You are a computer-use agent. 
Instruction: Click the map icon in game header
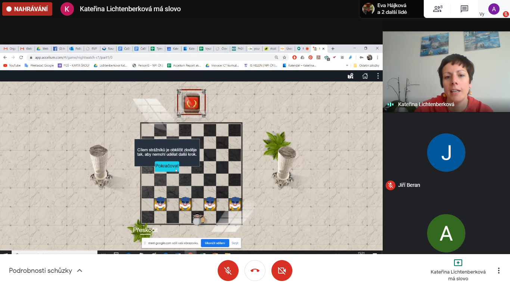(x=350, y=76)
